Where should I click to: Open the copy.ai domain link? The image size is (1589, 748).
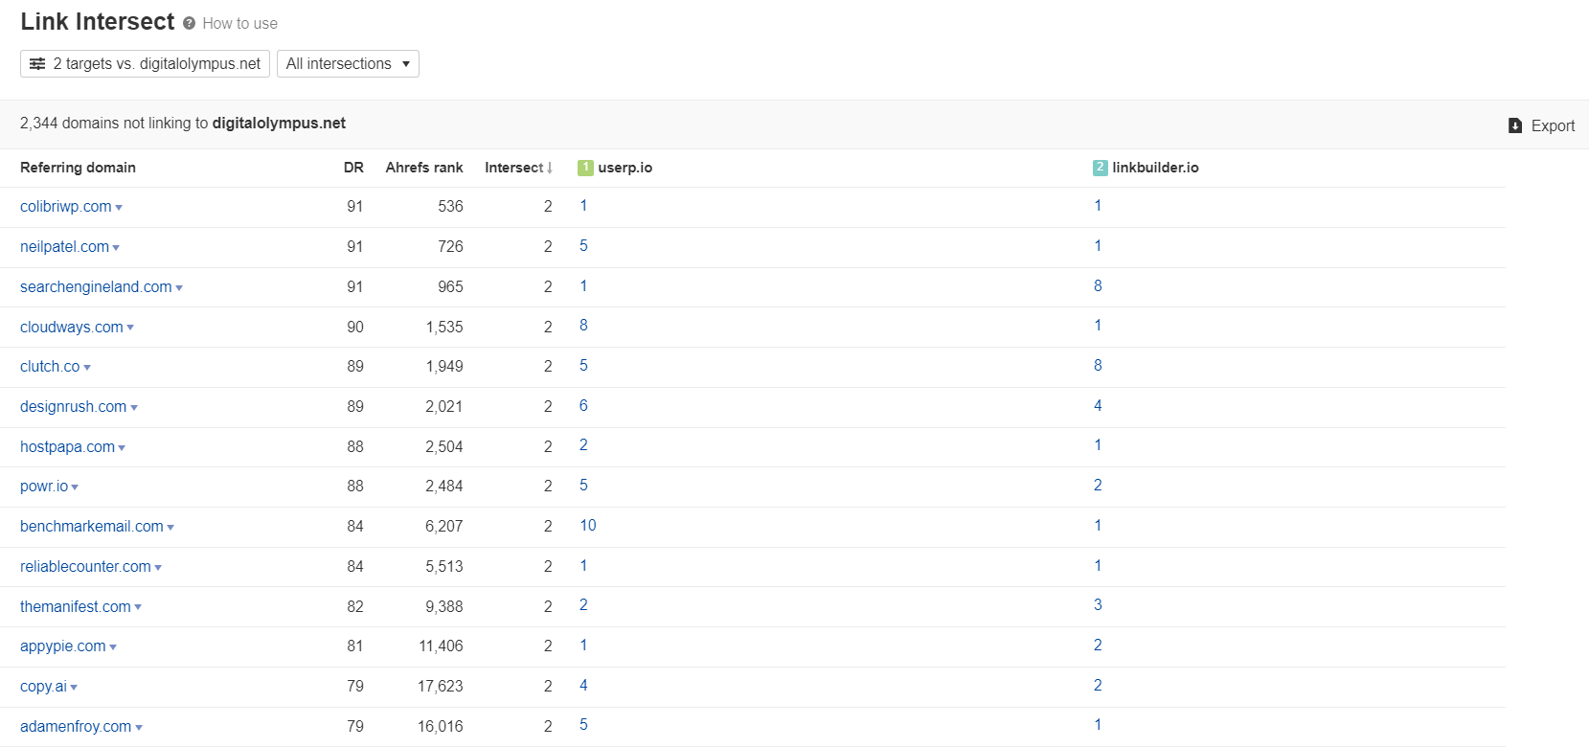pyautogui.click(x=43, y=687)
